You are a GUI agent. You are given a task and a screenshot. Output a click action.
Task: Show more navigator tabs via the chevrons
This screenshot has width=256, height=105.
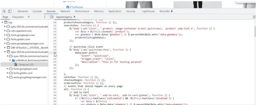pyautogui.click(x=28, y=17)
